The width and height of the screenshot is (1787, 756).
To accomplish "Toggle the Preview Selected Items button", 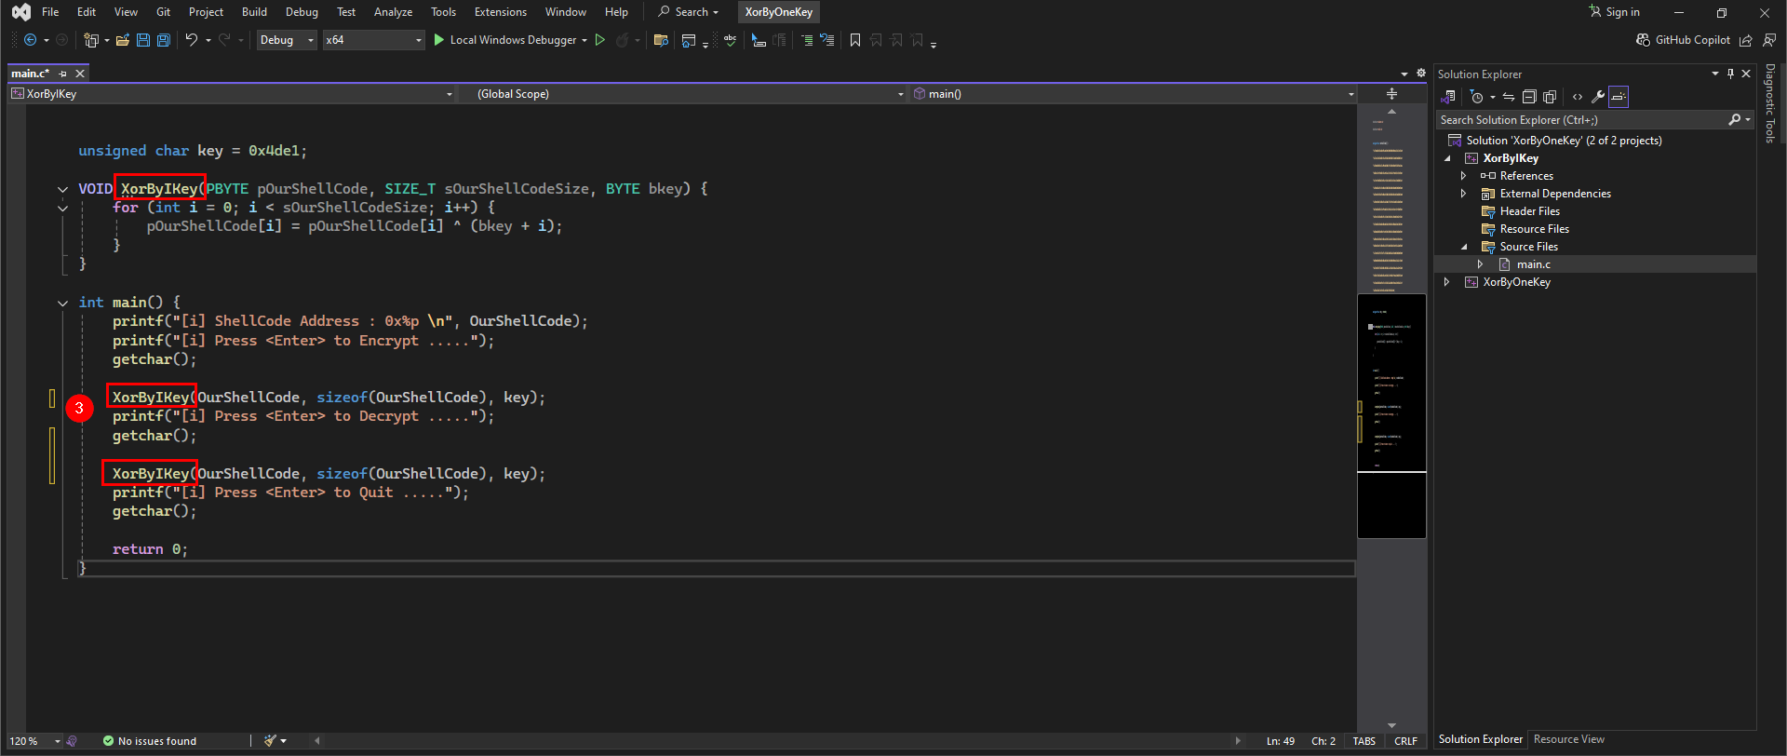I will coord(1619,97).
